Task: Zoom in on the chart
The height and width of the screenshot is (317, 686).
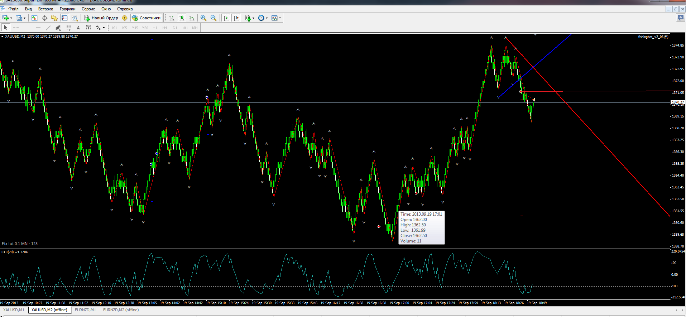Action: (x=203, y=18)
